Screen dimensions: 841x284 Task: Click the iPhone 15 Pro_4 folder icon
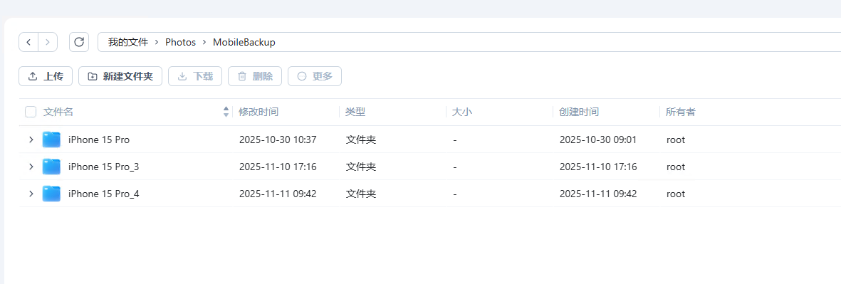[51, 193]
